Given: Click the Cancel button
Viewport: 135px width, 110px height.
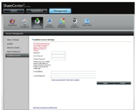Looking at the screenshot, I should click(123, 83).
